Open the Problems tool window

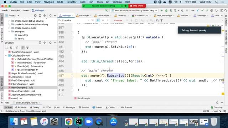pos(21,107)
